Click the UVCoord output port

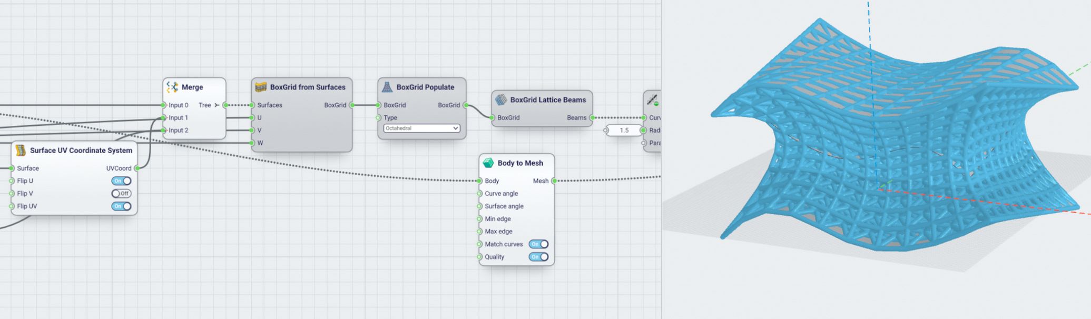[137, 168]
